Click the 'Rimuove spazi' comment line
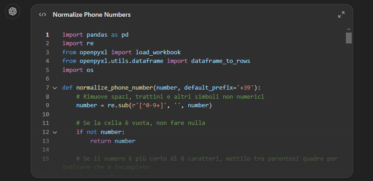The image size is (373, 181). click(170, 96)
